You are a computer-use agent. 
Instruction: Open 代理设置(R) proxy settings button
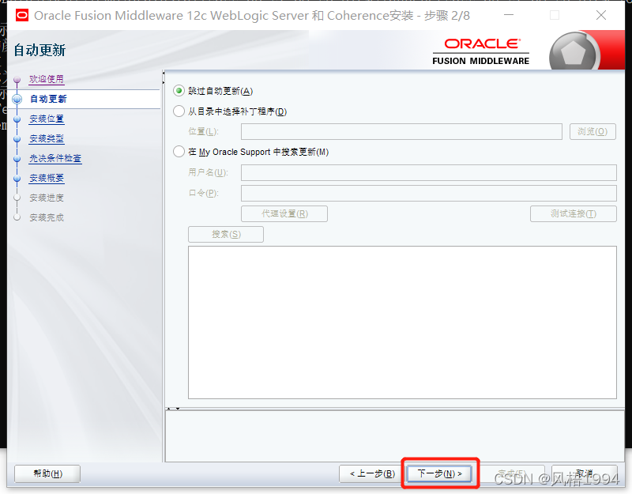(x=284, y=213)
